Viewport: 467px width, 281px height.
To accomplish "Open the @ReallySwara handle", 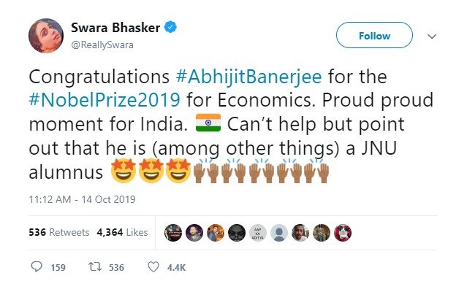I will (102, 45).
